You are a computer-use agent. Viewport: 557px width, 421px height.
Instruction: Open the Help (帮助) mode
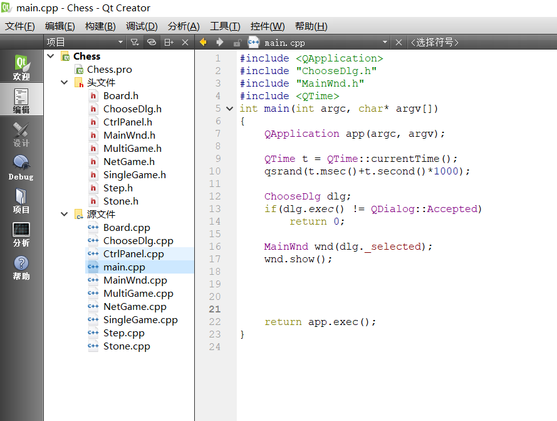[x=21, y=267]
